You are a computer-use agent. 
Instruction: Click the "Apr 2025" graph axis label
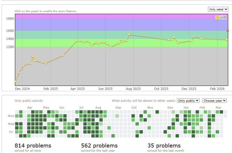[78, 89]
